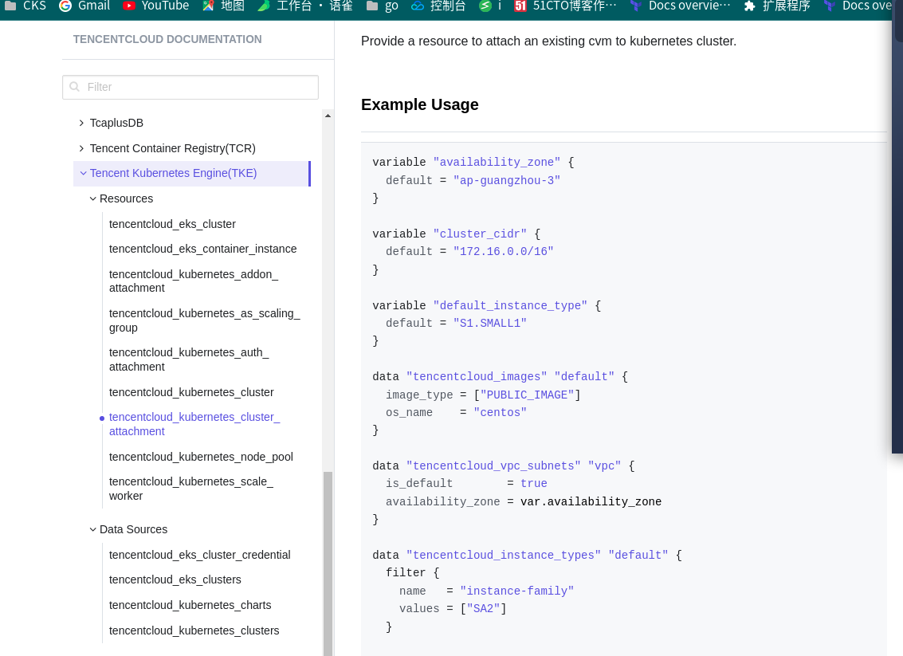Image resolution: width=903 pixels, height=656 pixels.
Task: Open tencentcloud_kubernetes_cluster resource page
Action: pos(191,392)
